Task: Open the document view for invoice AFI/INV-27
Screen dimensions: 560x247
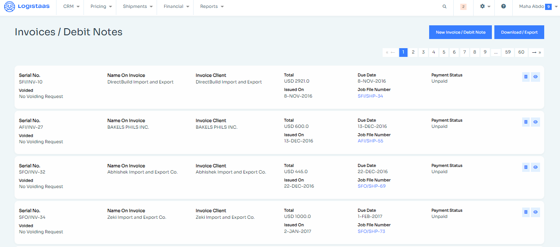Action: point(526,122)
